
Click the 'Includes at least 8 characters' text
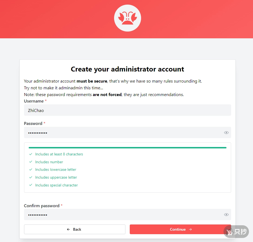pos(59,154)
